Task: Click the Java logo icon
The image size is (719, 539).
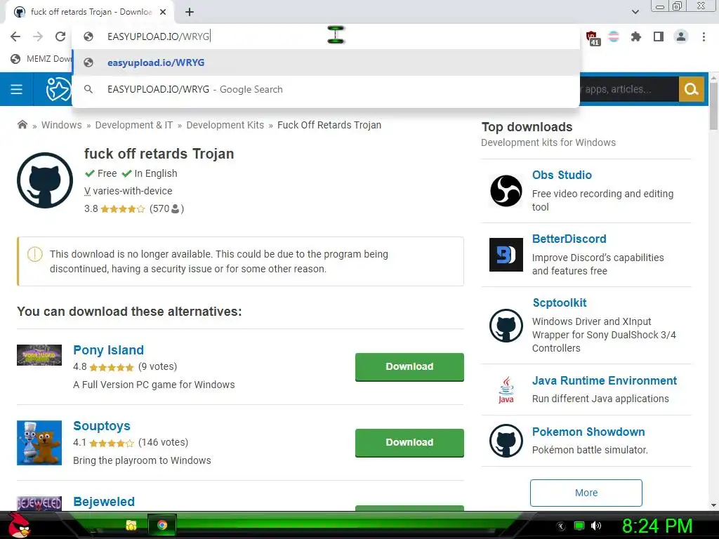Action: point(506,390)
